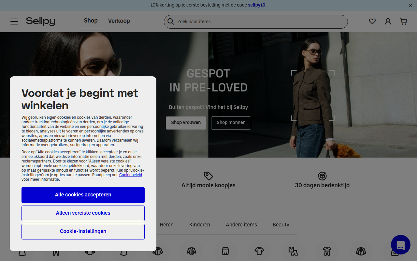The height and width of the screenshot is (261, 417).
Task: Select the children's outfit category icon
Action: click(x=327, y=251)
